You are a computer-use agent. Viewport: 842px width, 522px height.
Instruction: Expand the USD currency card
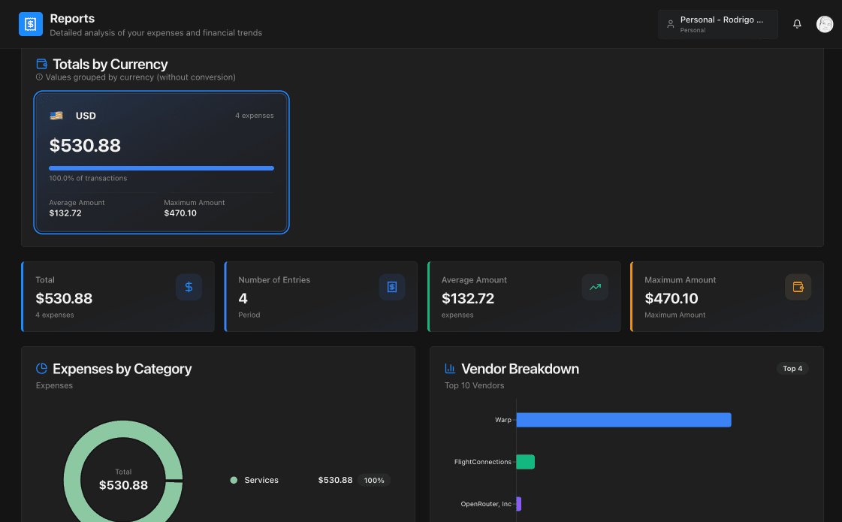(x=161, y=162)
